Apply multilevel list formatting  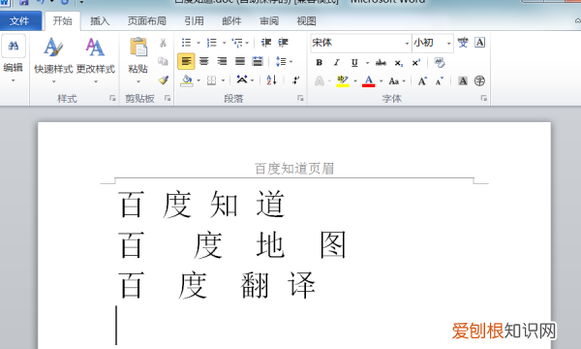[237, 43]
